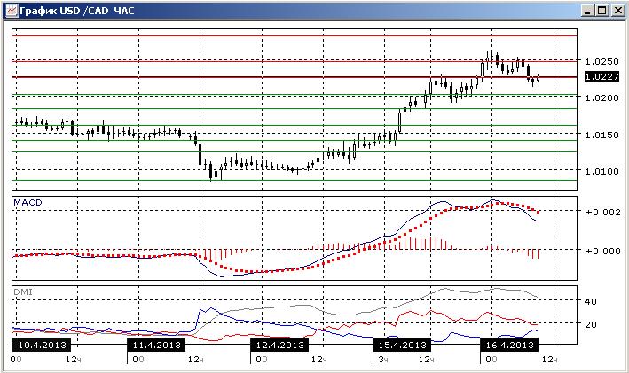Screen dimensions: 629x373
Task: Maximize the USD/CAD chart window
Action: [602, 11]
